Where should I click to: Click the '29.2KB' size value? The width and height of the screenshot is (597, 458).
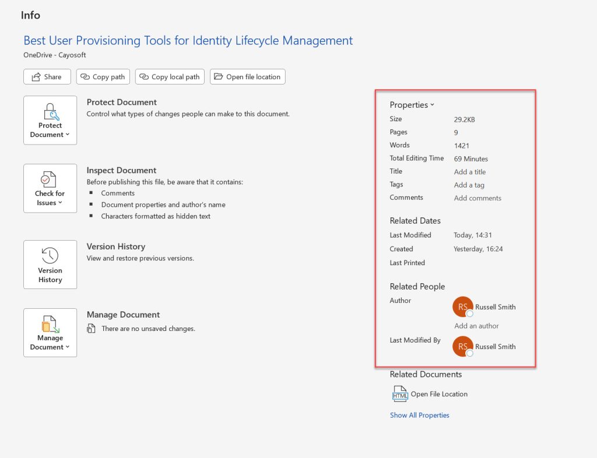(464, 119)
